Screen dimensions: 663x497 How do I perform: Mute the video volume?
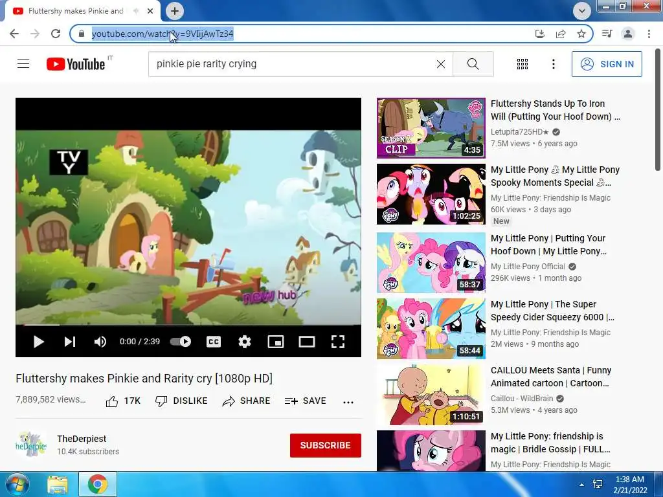click(100, 342)
